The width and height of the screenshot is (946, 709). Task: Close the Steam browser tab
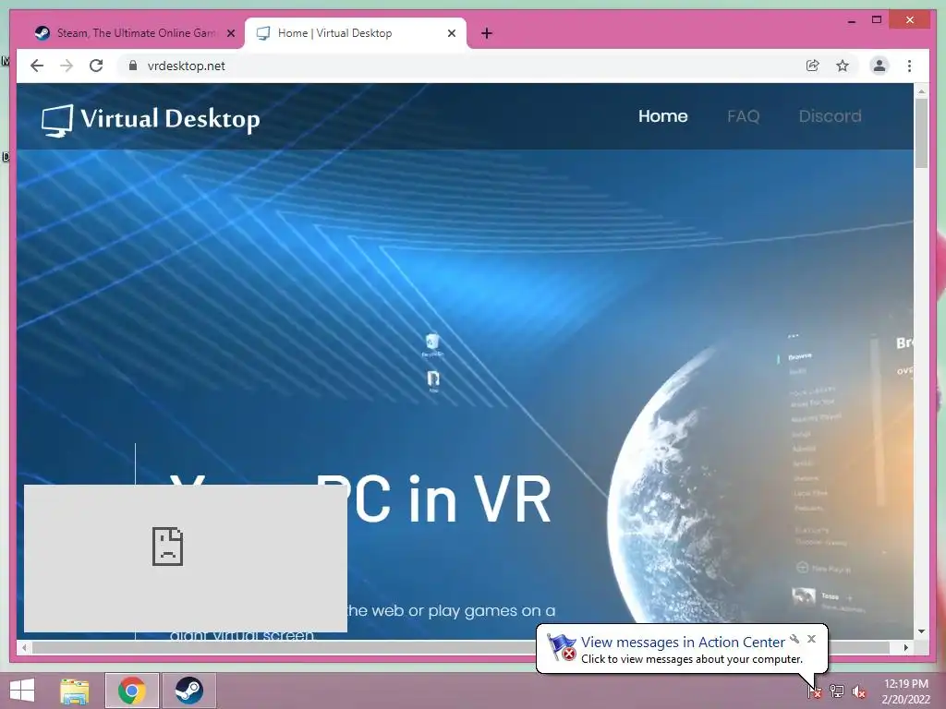coord(230,33)
